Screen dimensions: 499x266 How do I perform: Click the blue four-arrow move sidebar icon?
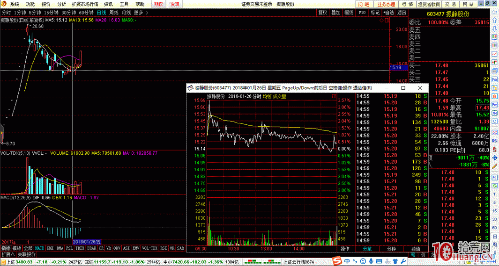(x=494, y=158)
